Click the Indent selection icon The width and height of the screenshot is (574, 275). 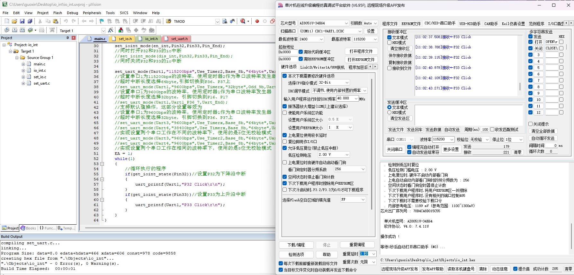pos(135,21)
